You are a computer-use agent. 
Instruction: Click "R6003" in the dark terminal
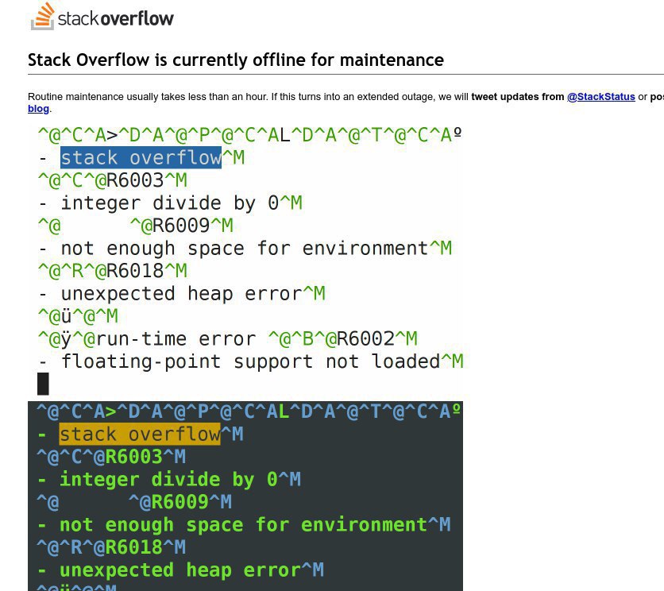133,457
